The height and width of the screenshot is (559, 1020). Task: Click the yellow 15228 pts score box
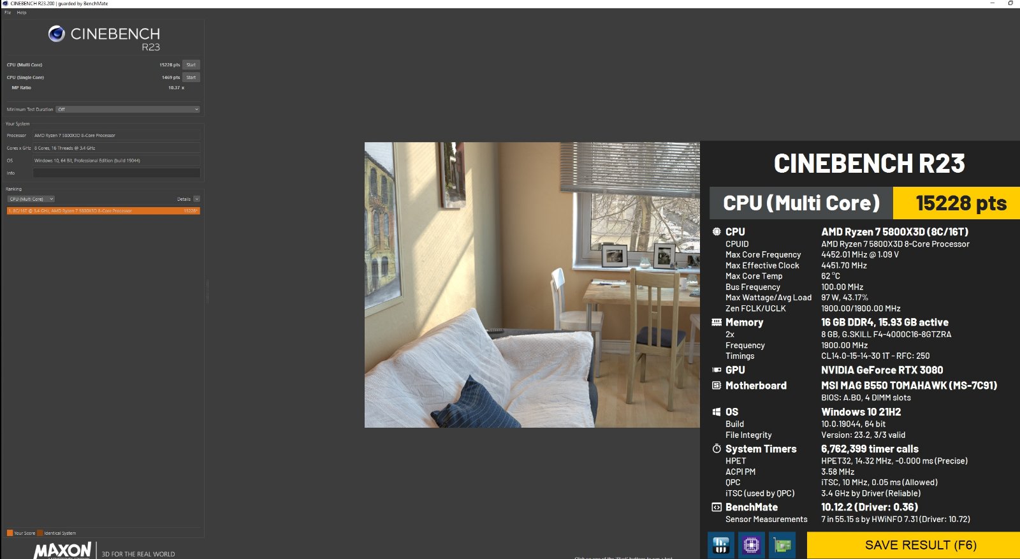tap(957, 203)
